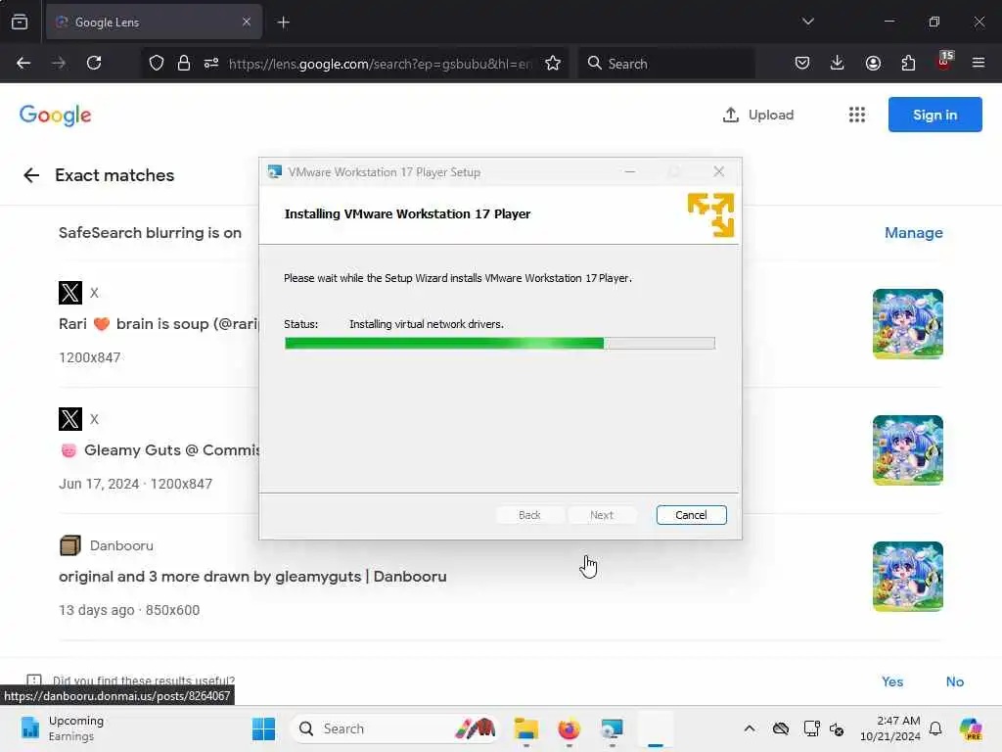Click the thumbnail of the Rari result
The height and width of the screenshot is (752, 1002).
[x=907, y=324]
